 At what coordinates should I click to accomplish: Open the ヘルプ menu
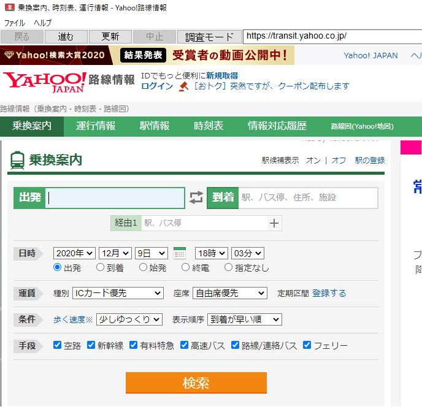point(42,23)
